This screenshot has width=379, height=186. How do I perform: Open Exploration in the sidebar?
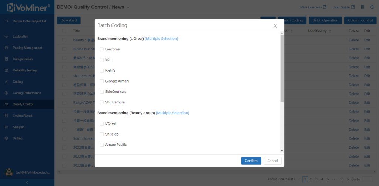(x=21, y=36)
